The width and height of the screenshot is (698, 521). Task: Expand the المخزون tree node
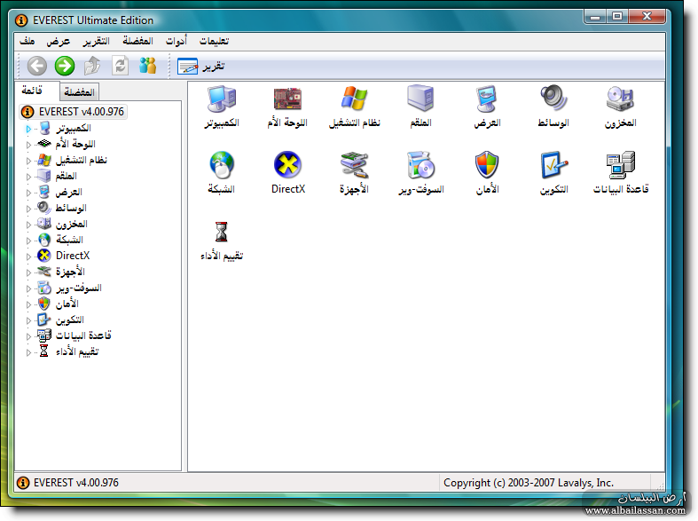coord(28,225)
